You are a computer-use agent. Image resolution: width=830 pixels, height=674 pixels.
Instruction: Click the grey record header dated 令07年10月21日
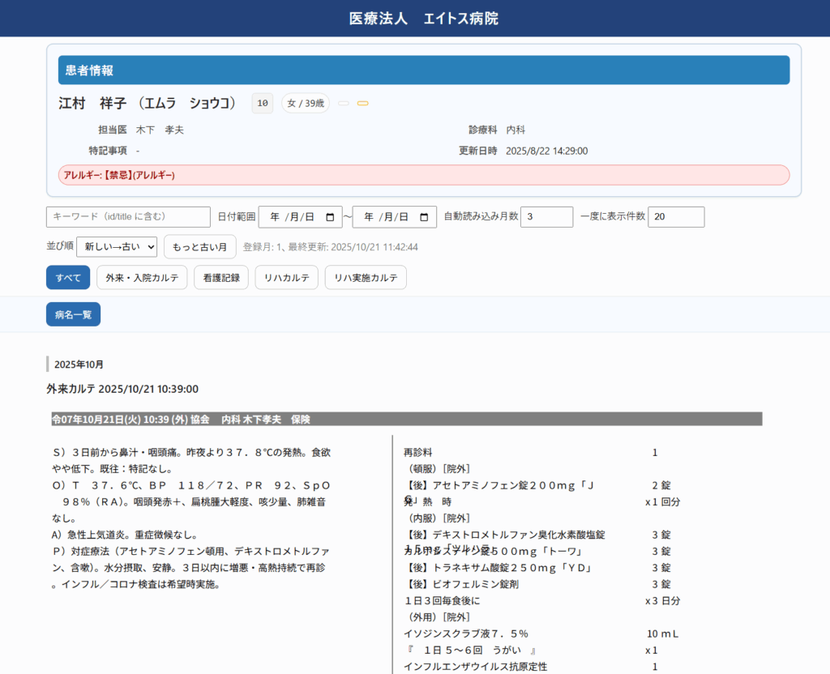[x=405, y=419]
